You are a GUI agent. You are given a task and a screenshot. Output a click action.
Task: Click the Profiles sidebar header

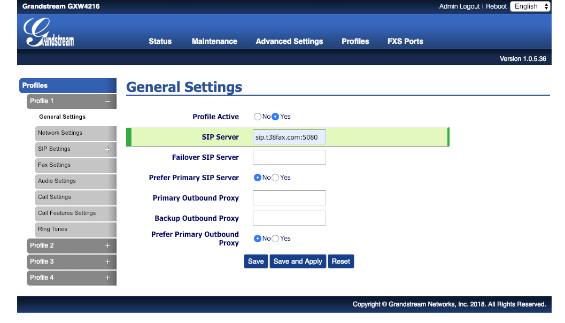coord(68,86)
